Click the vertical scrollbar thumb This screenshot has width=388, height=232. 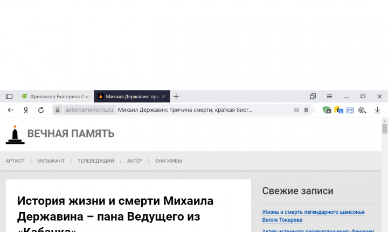[x=385, y=128]
